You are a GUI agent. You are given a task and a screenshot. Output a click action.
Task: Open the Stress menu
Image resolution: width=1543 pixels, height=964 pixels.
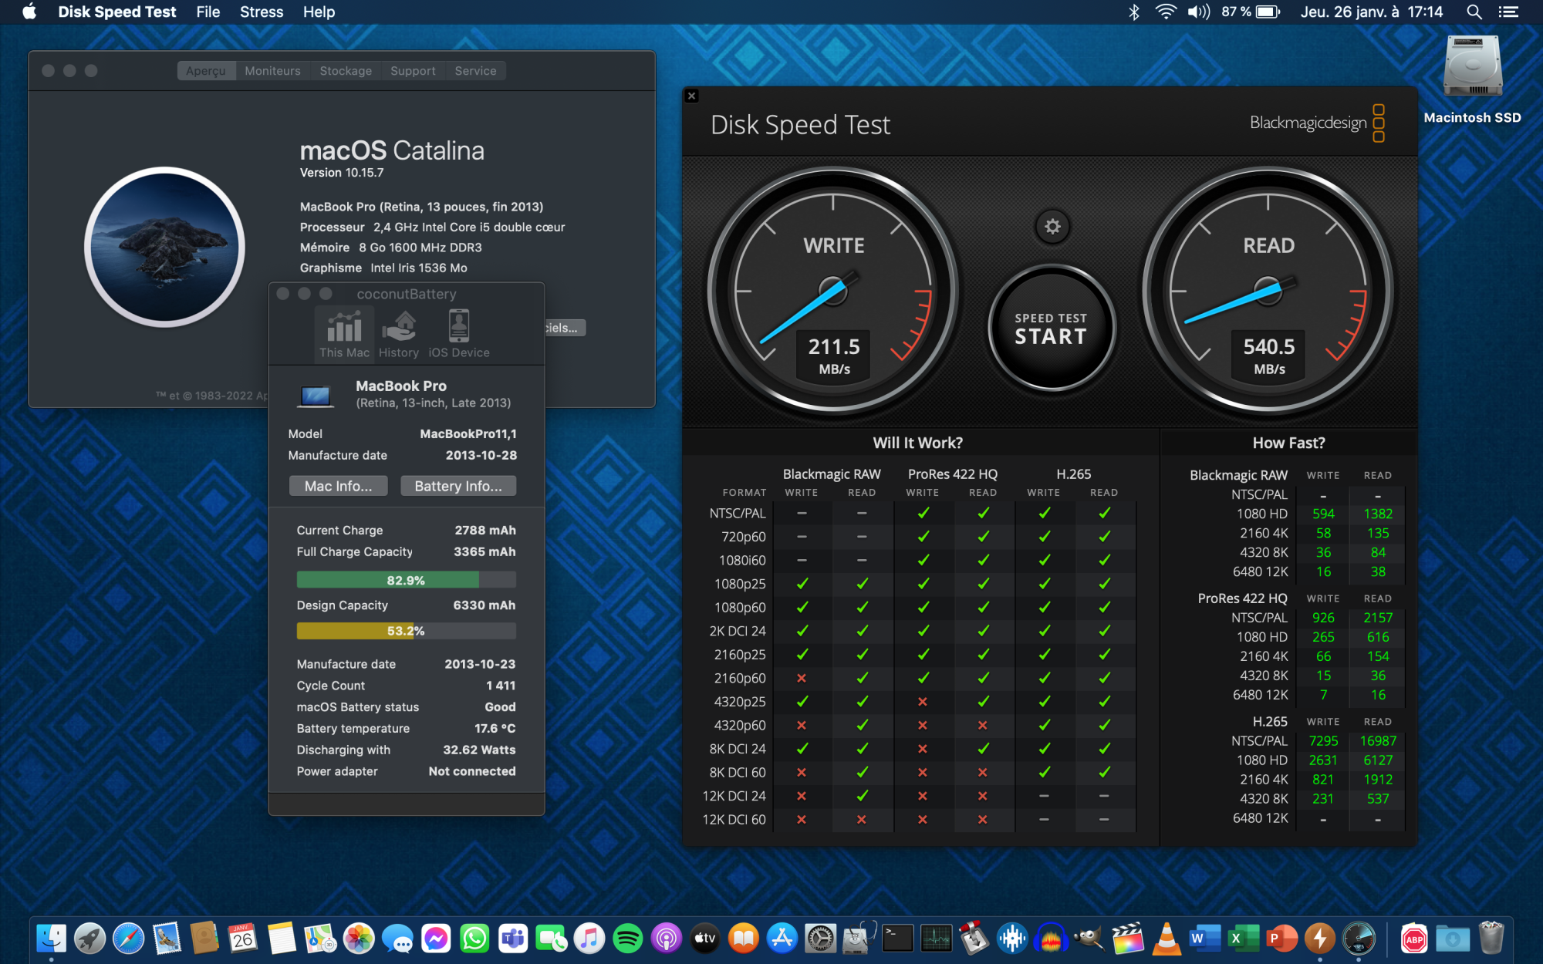pos(261,12)
